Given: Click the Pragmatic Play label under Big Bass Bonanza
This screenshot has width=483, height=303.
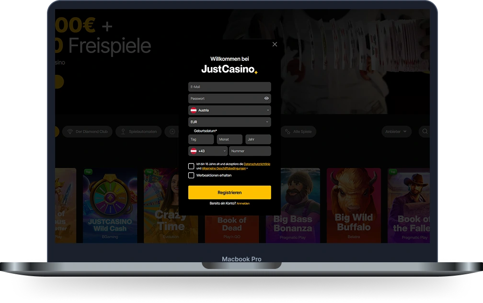Looking at the screenshot, I should pos(293,237).
